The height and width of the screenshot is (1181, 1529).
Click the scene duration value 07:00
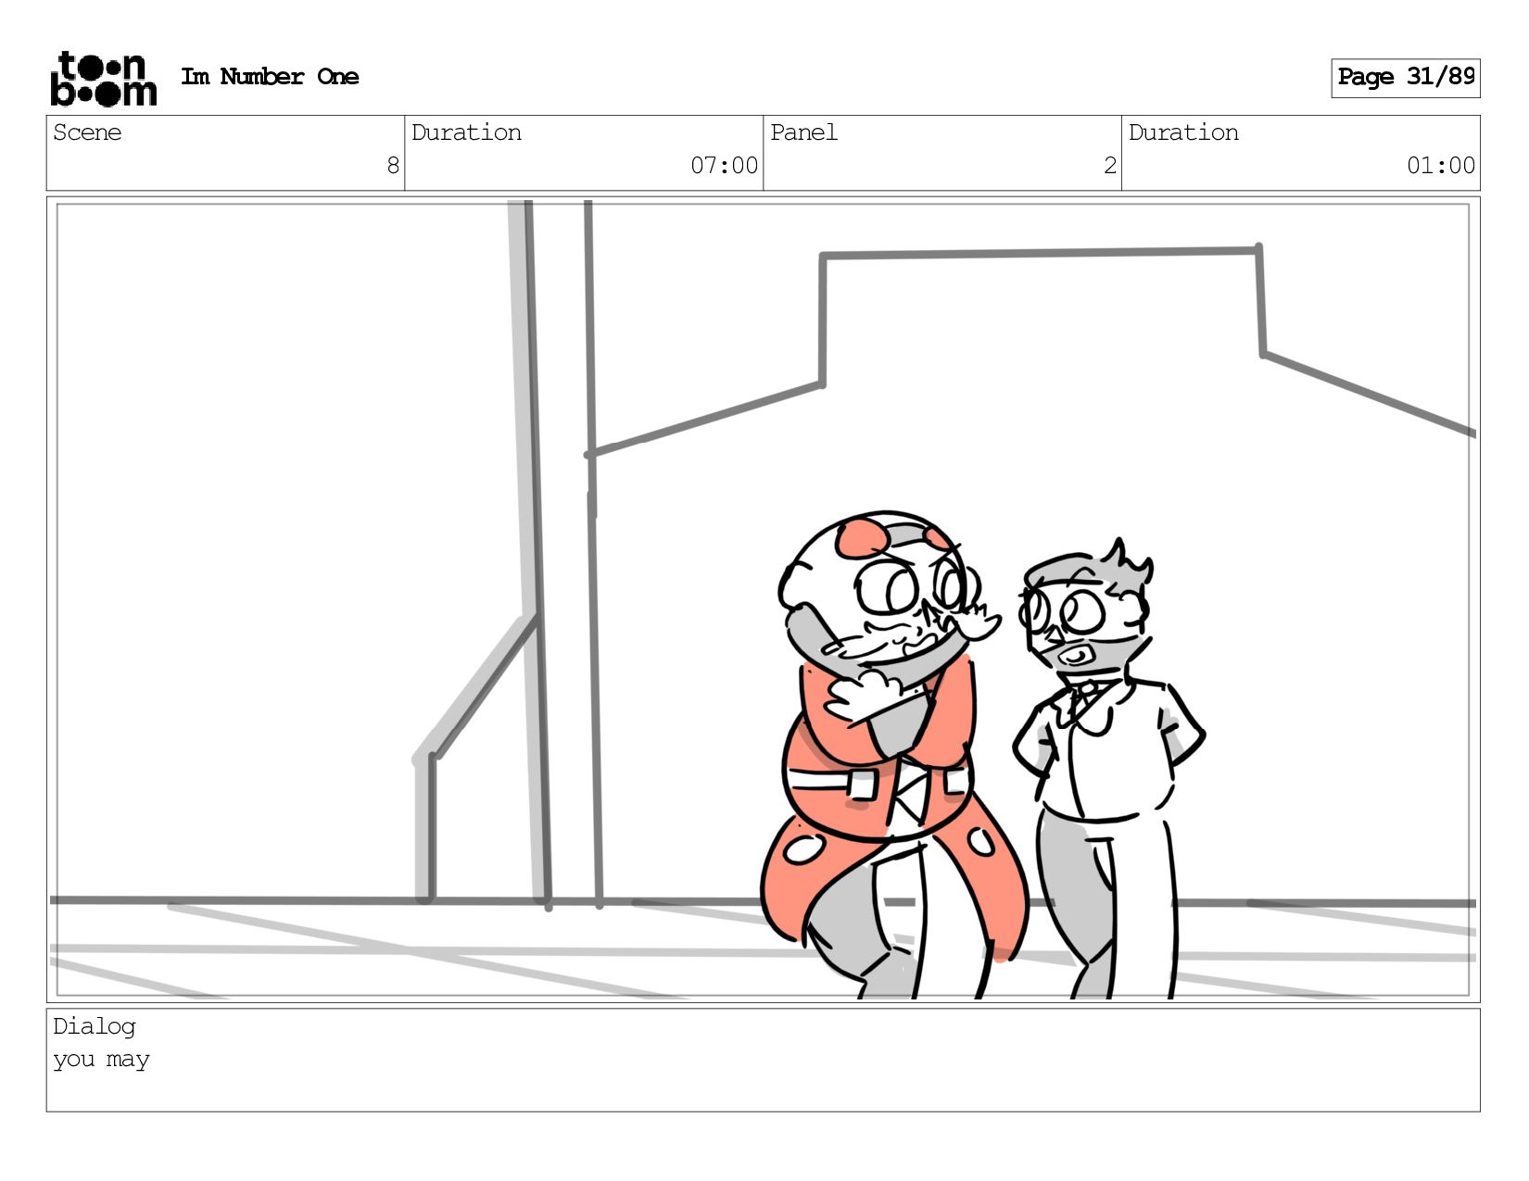pyautogui.click(x=724, y=166)
